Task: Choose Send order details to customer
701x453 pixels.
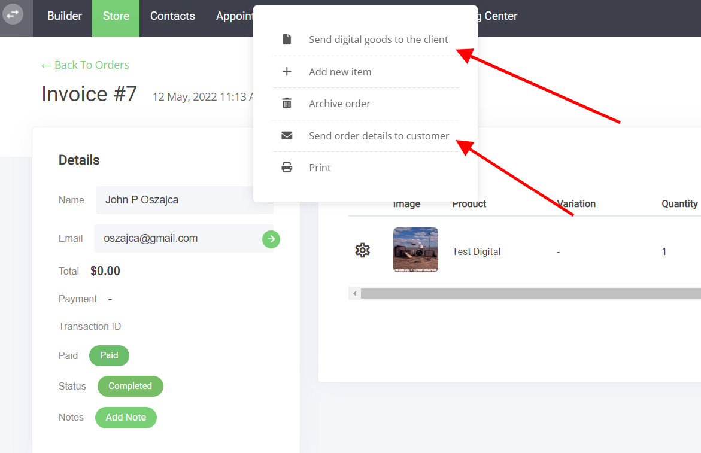Action: tap(378, 136)
